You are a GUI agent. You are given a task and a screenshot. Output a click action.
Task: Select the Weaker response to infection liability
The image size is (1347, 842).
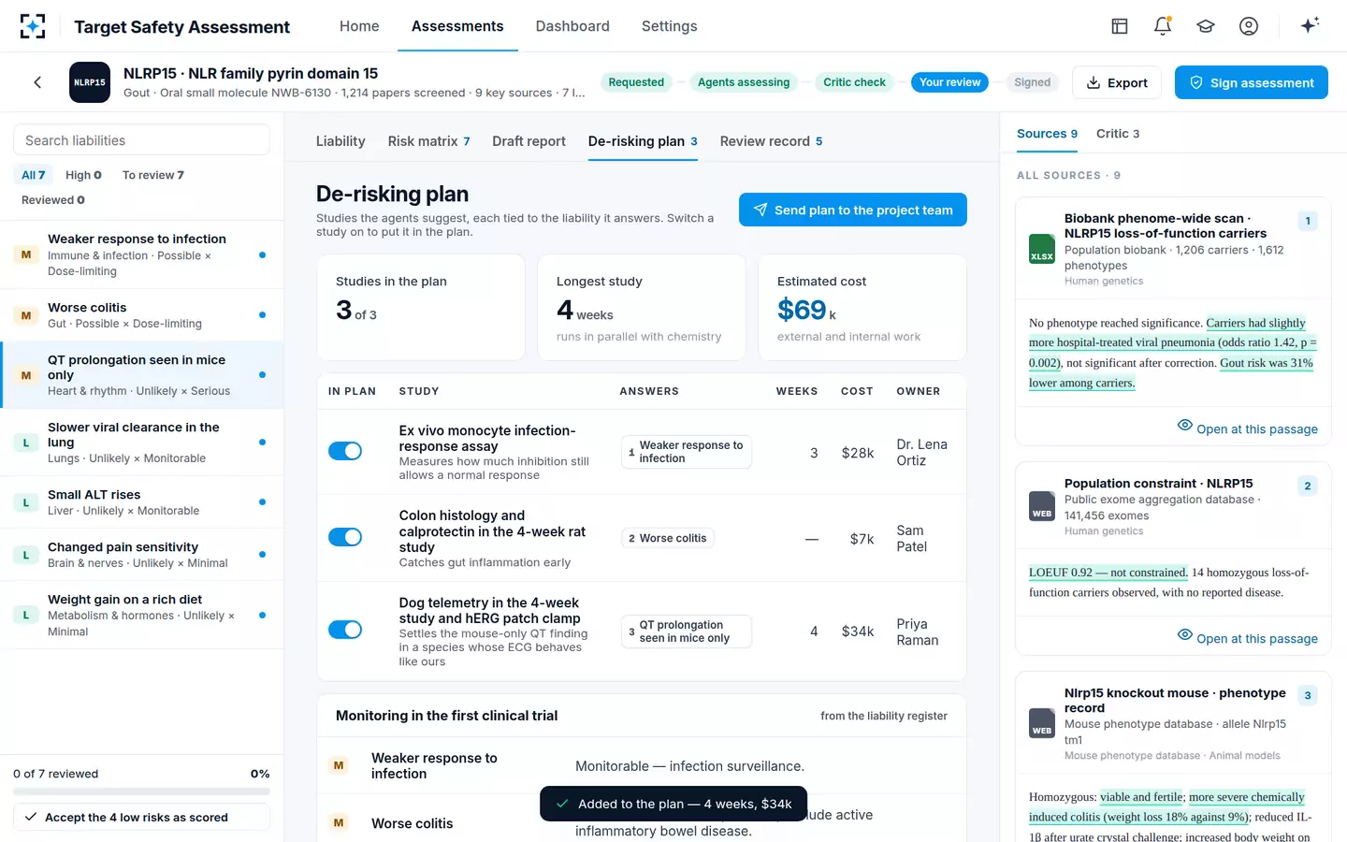tap(141, 254)
